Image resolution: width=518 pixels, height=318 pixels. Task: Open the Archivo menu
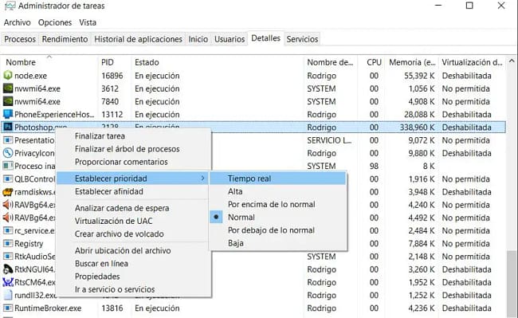[18, 22]
